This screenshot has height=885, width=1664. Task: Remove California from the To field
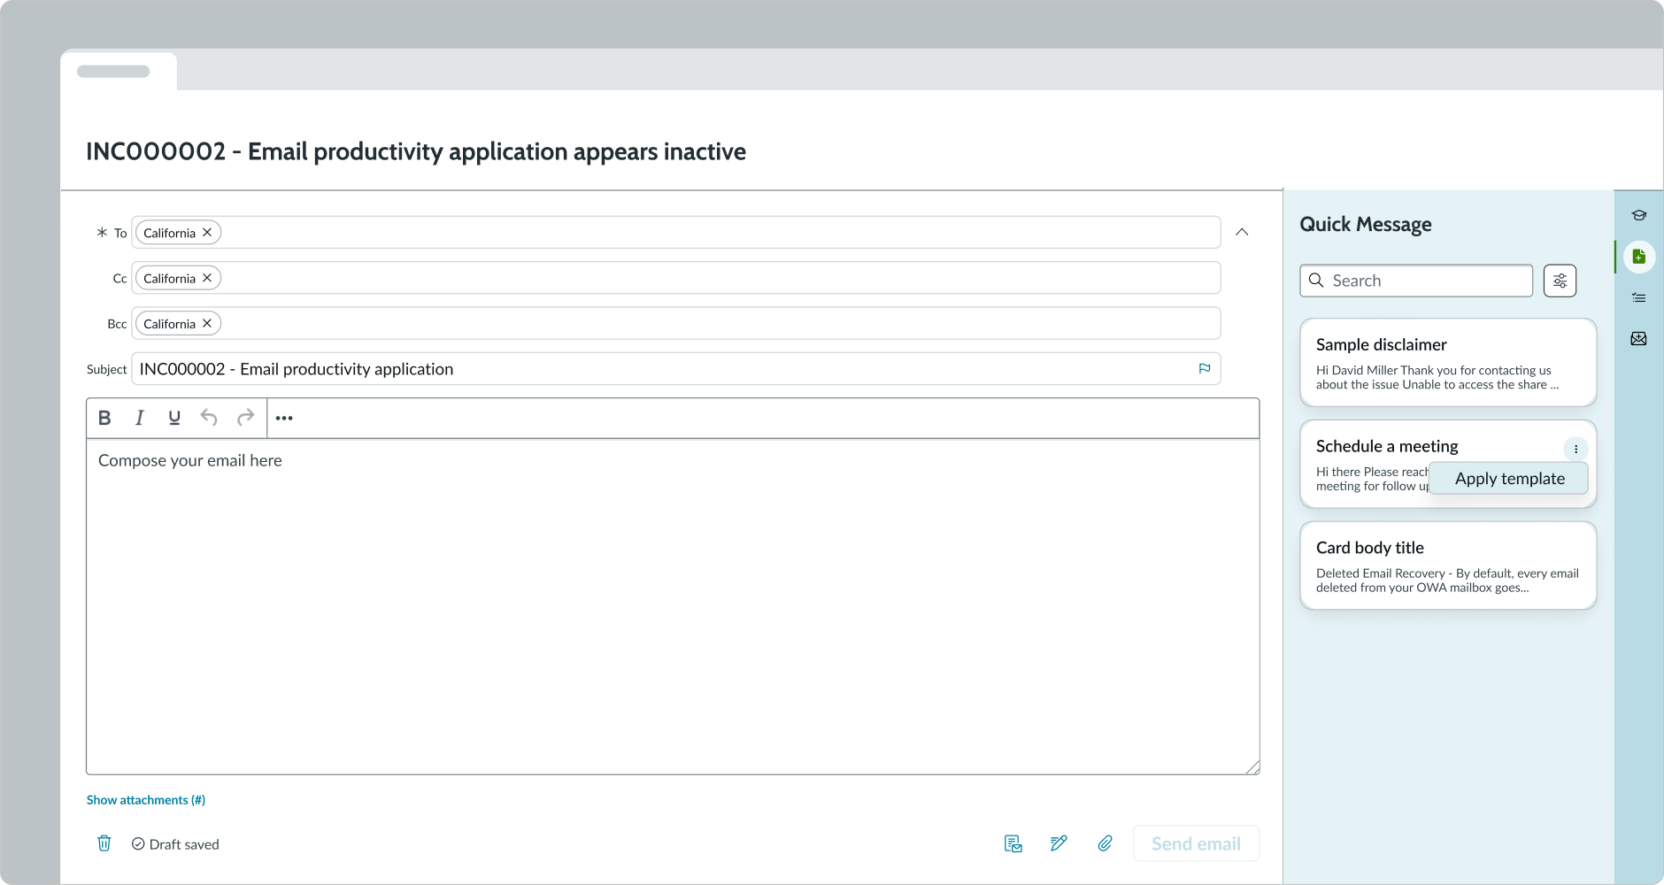[x=207, y=232]
